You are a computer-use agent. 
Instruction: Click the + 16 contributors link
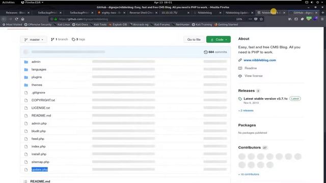[249, 174]
